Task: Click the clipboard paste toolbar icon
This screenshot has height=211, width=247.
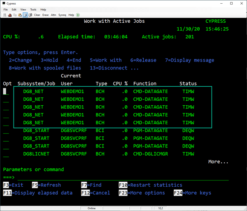Action: tap(20, 15)
